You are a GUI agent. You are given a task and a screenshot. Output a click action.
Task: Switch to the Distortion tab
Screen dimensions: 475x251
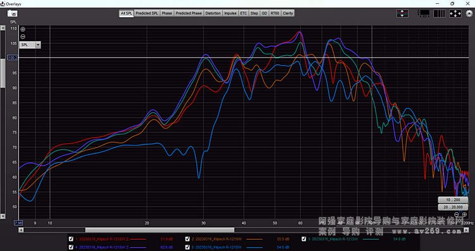point(213,13)
